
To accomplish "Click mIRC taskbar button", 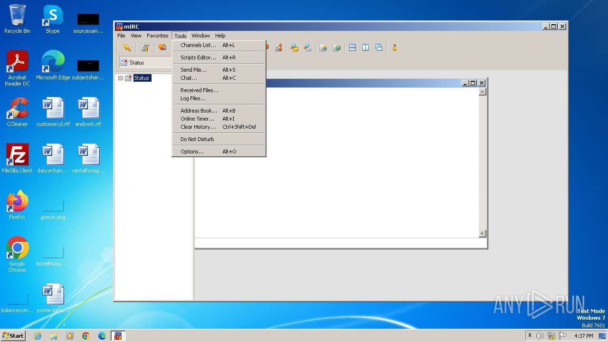I will tap(118, 336).
